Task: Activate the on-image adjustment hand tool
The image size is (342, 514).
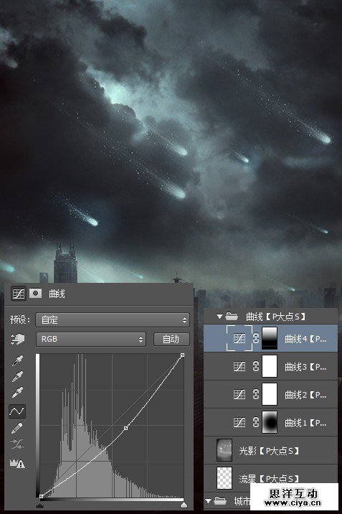Action: click(17, 340)
